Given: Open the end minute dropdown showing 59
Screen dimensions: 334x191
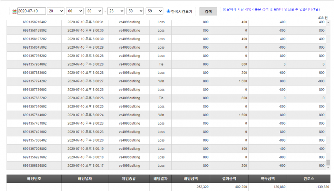Looking at the screenshot, I should coord(135,11).
